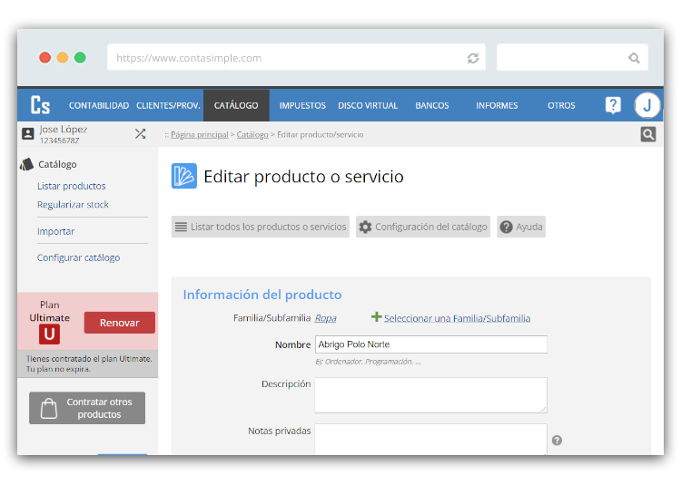Open the user profile avatar J
Viewport: 681px width, 504px height.
click(646, 105)
